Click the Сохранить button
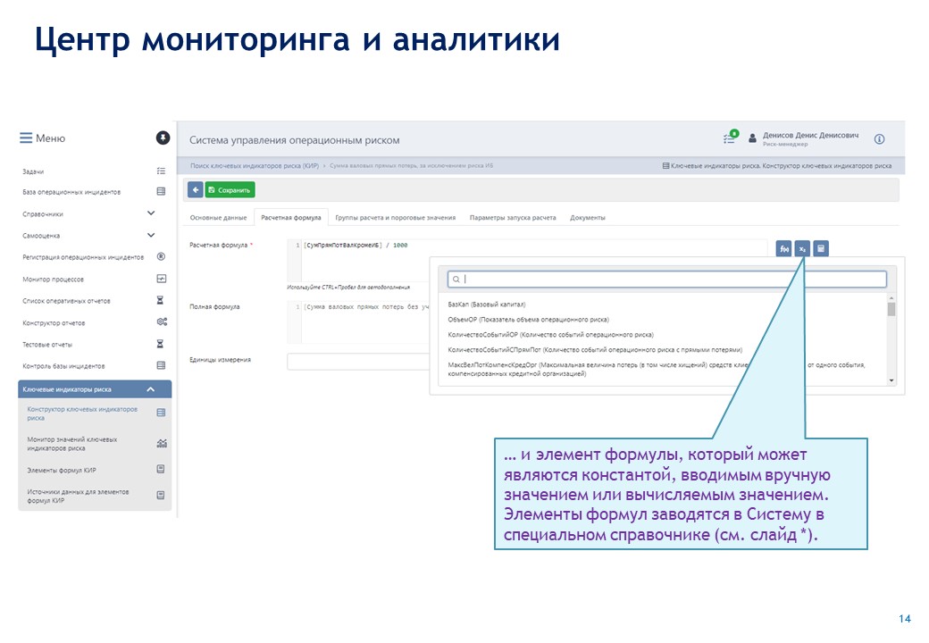The width and height of the screenshot is (929, 643). click(230, 190)
